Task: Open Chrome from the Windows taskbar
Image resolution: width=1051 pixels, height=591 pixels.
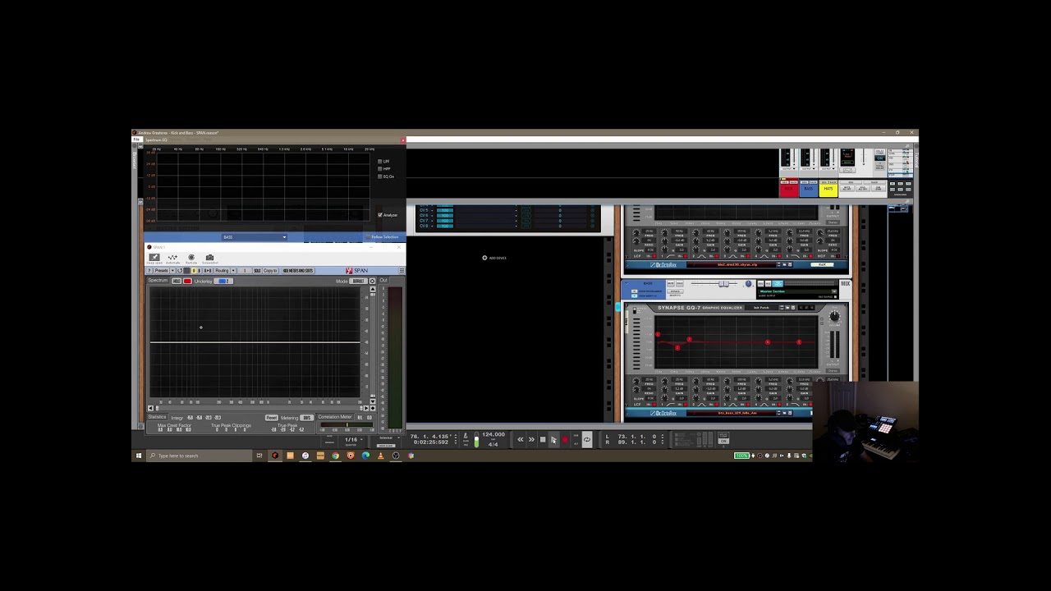Action: (335, 456)
